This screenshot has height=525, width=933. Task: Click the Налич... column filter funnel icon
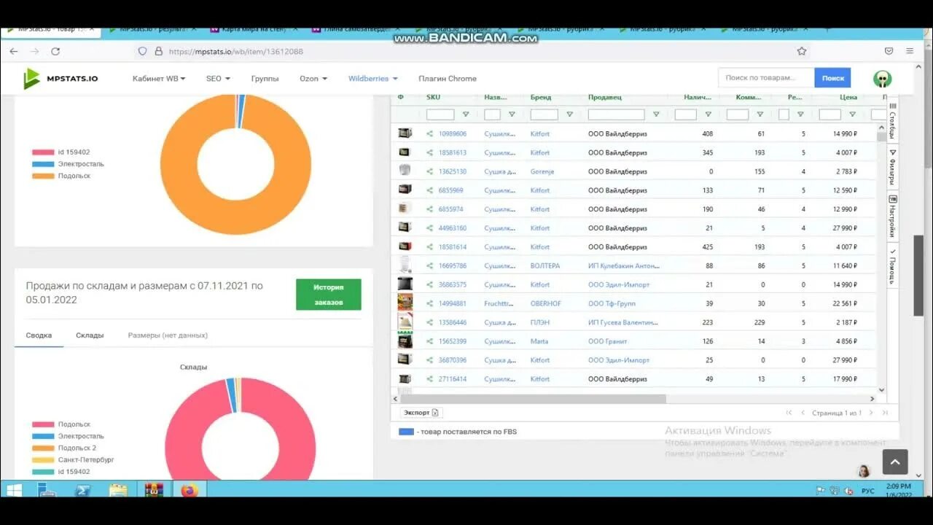[x=708, y=114]
